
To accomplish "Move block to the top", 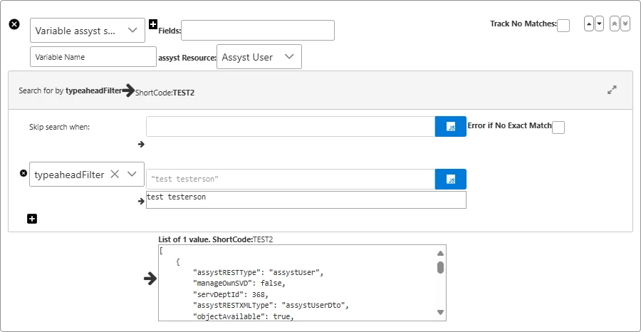I will pos(615,24).
